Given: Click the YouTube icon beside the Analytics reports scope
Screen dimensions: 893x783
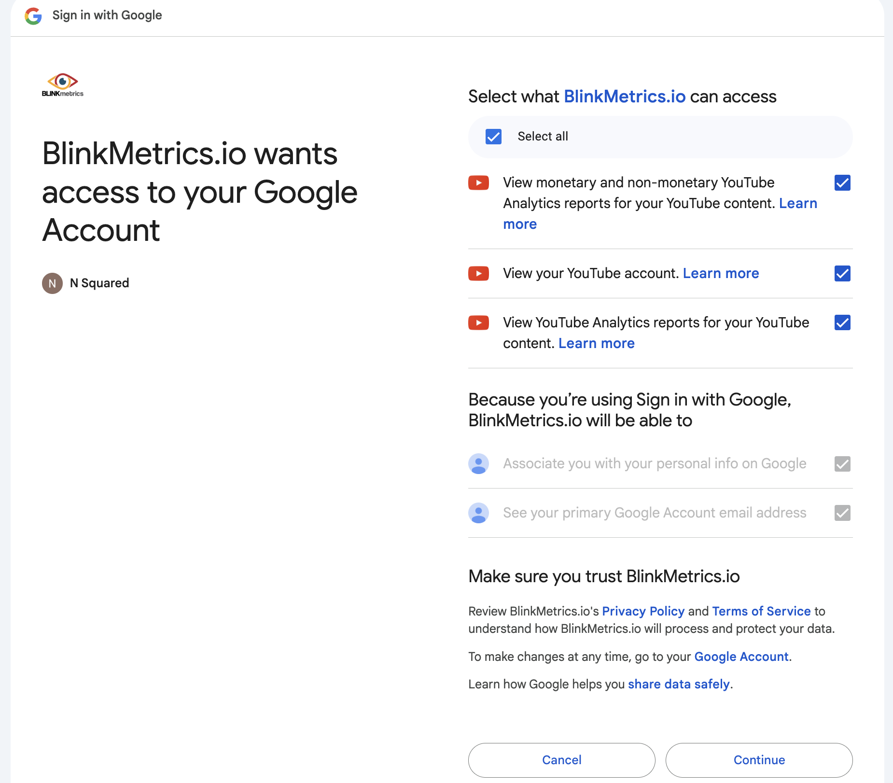Looking at the screenshot, I should pyautogui.click(x=478, y=322).
